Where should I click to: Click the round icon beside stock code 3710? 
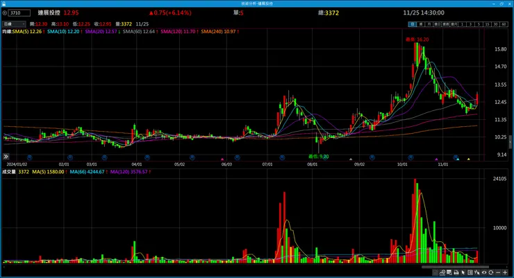click(x=5, y=13)
